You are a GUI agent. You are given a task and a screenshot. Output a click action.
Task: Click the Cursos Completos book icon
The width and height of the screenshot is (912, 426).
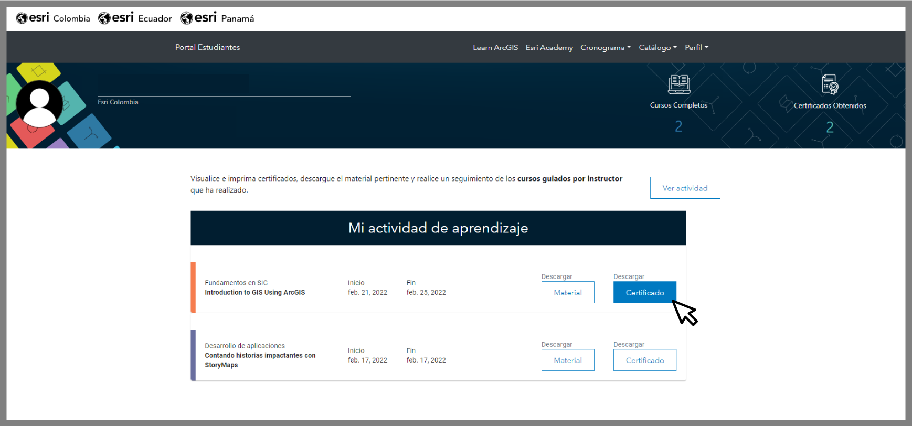(x=679, y=84)
